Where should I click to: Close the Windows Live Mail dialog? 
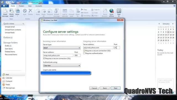pos(120,20)
